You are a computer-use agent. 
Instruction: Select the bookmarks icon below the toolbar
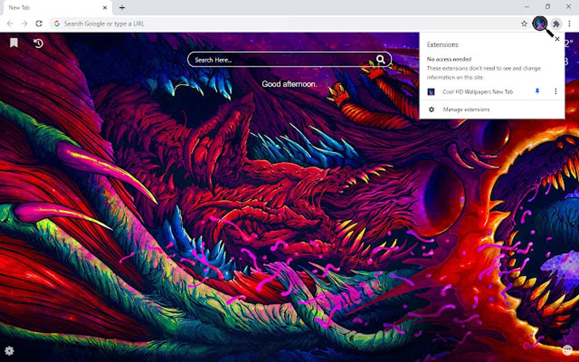[x=14, y=43]
